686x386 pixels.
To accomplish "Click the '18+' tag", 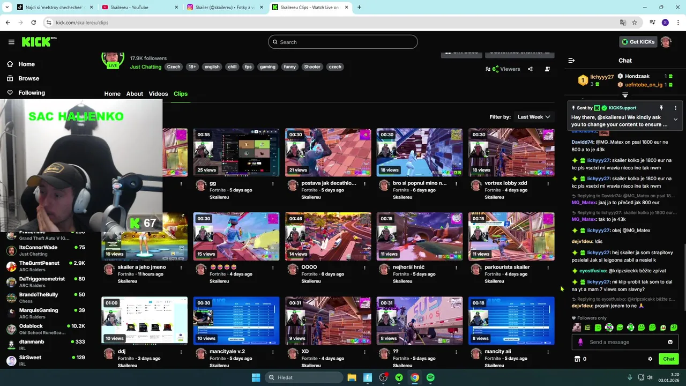I will point(192,67).
